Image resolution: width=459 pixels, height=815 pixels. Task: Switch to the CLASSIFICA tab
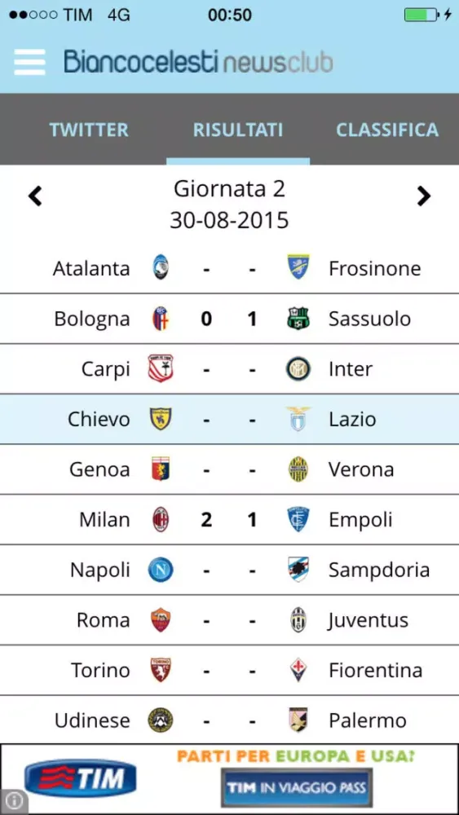click(387, 130)
